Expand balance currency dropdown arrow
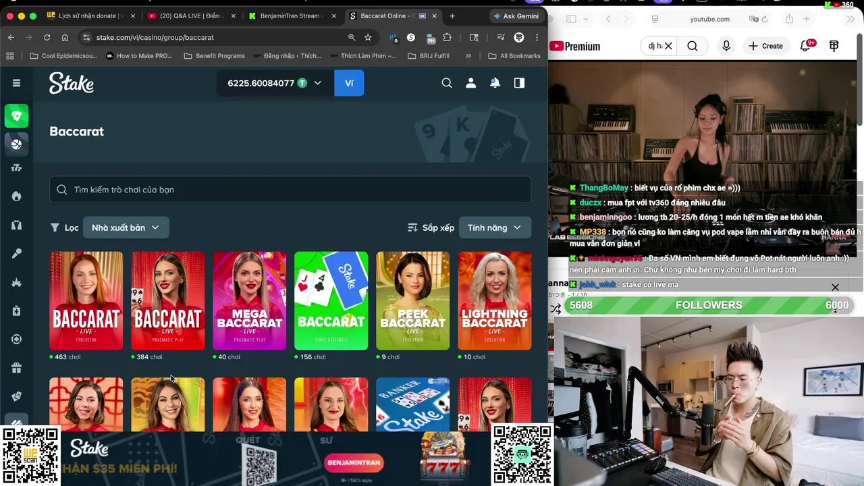The image size is (864, 486). [318, 83]
